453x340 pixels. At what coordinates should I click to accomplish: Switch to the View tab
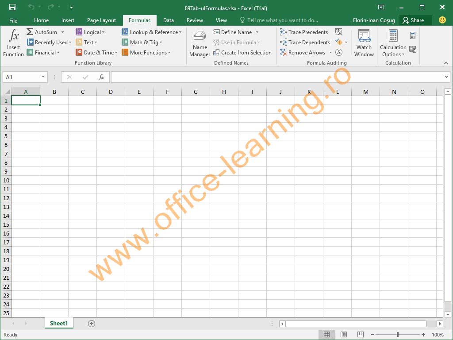click(221, 20)
